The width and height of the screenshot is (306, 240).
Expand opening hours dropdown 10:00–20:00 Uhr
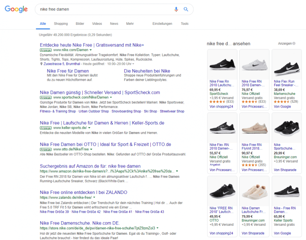[x=133, y=64]
